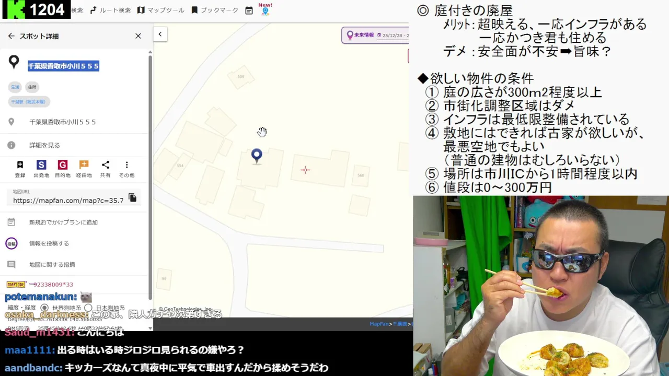The height and width of the screenshot is (376, 669).
Task: Open the その他 more options menu
Action: point(126,169)
